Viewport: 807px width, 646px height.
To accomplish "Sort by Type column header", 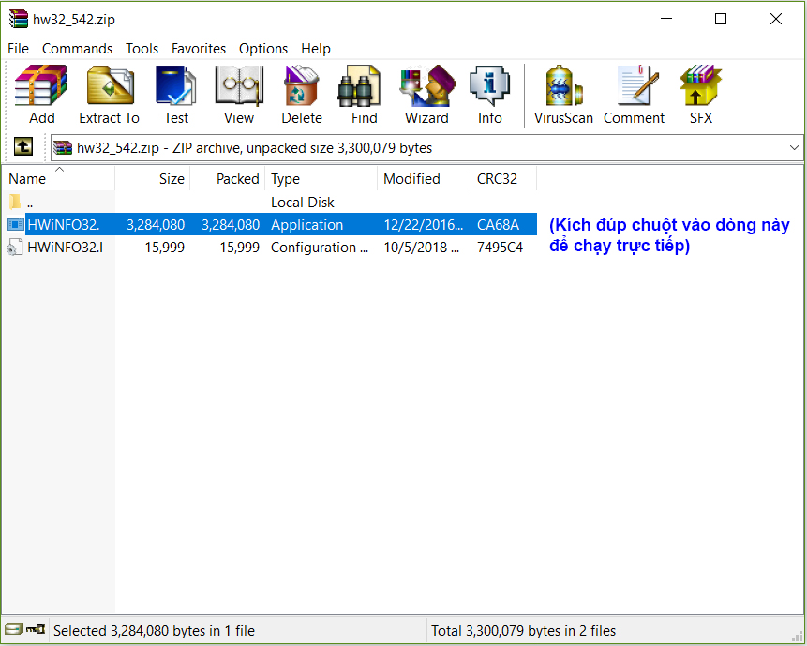I will click(x=321, y=179).
